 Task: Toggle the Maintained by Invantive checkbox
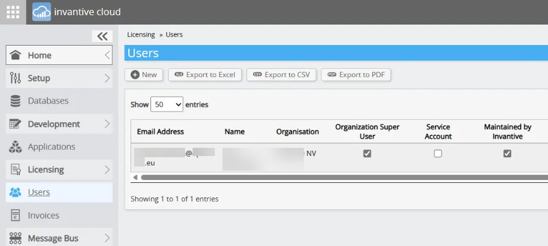point(507,154)
